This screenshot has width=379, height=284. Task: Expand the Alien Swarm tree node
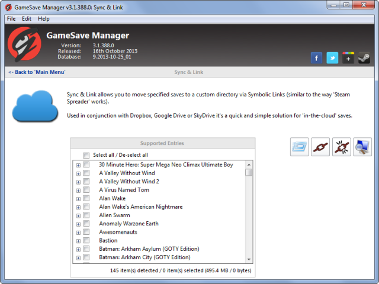pos(78,215)
